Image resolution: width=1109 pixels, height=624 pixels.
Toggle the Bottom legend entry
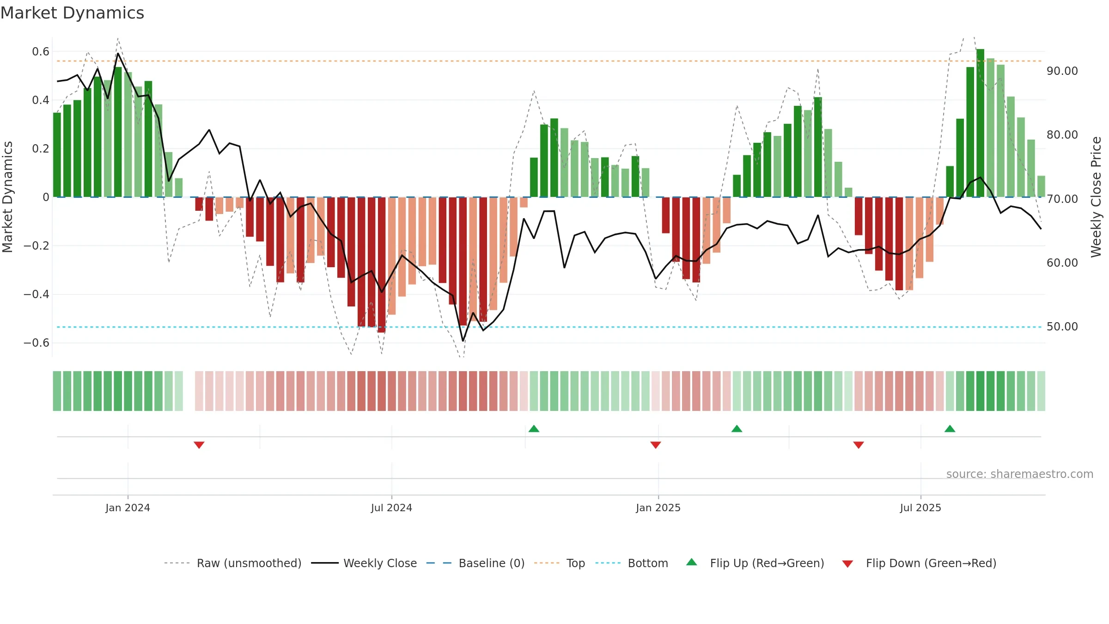click(632, 563)
